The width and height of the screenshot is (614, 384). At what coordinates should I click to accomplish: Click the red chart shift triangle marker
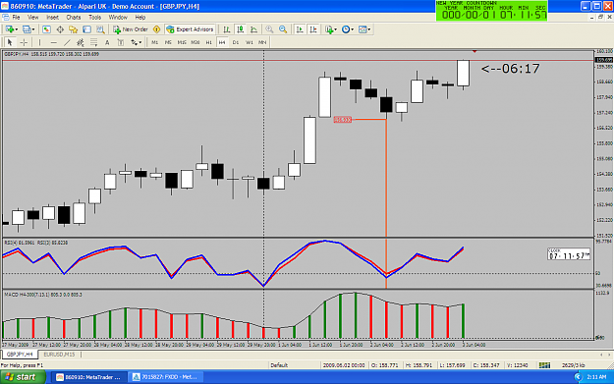[x=474, y=52]
